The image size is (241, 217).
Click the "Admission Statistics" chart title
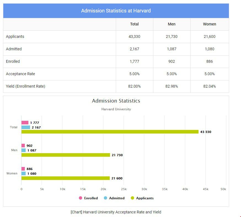click(x=116, y=101)
